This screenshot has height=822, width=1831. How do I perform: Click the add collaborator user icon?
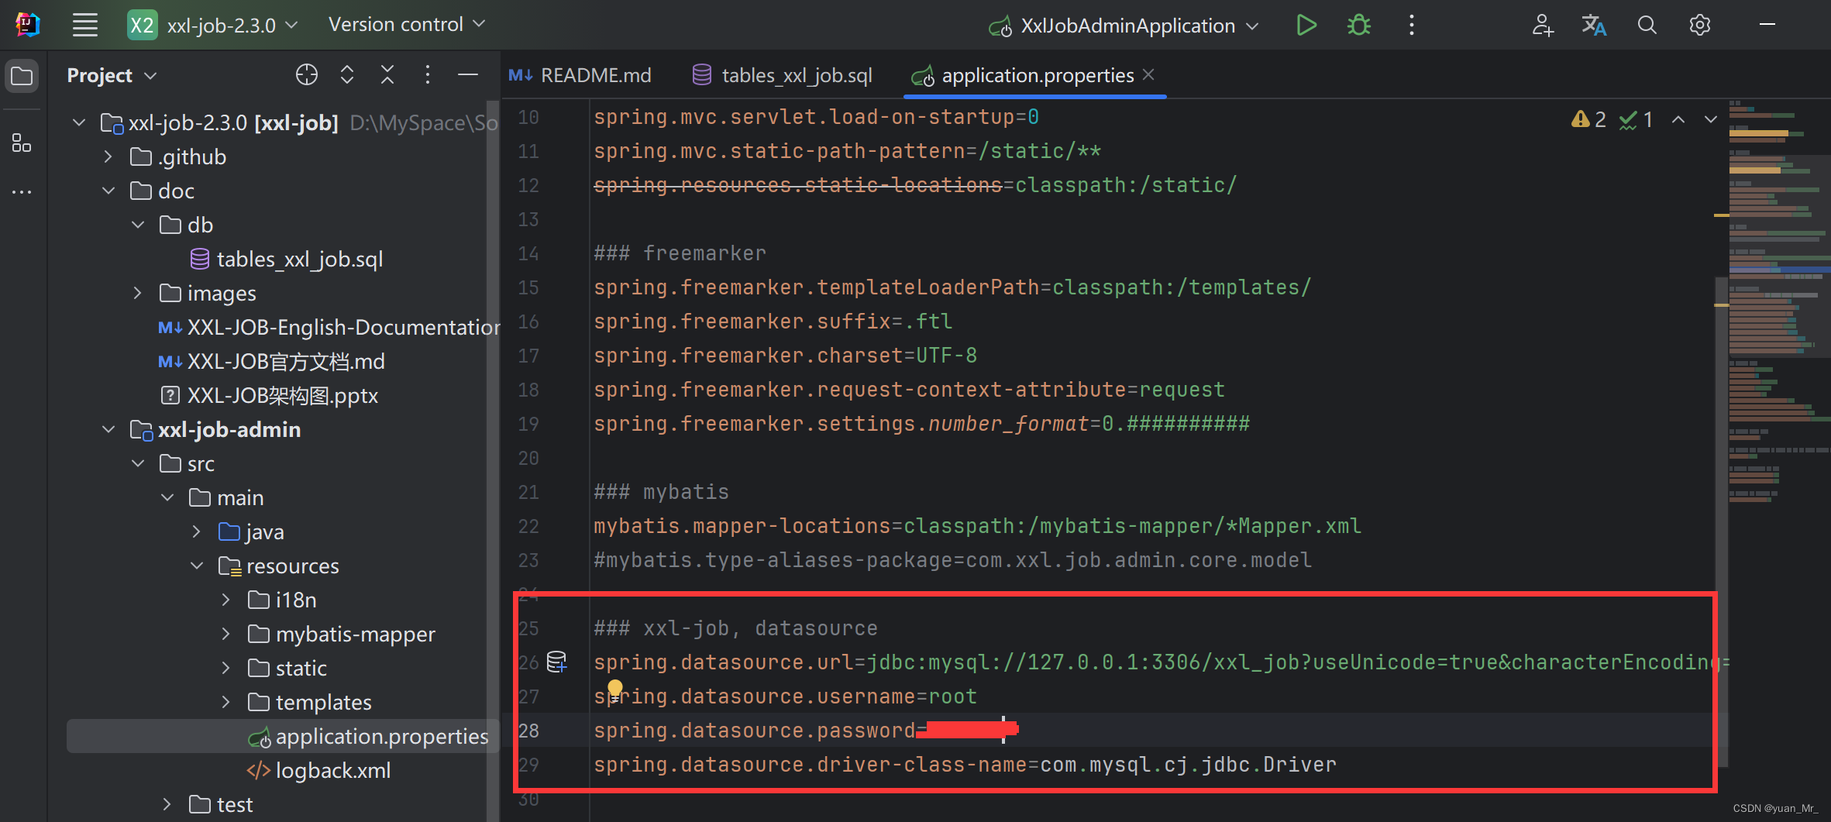(x=1542, y=25)
